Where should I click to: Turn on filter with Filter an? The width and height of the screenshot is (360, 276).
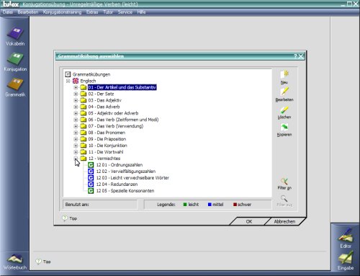[x=284, y=184]
